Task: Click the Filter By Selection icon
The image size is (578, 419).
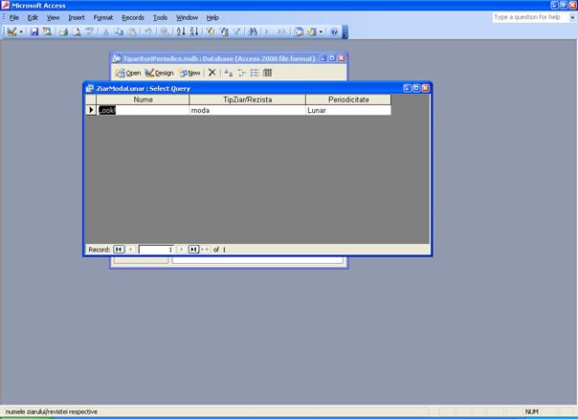Action: (211, 32)
